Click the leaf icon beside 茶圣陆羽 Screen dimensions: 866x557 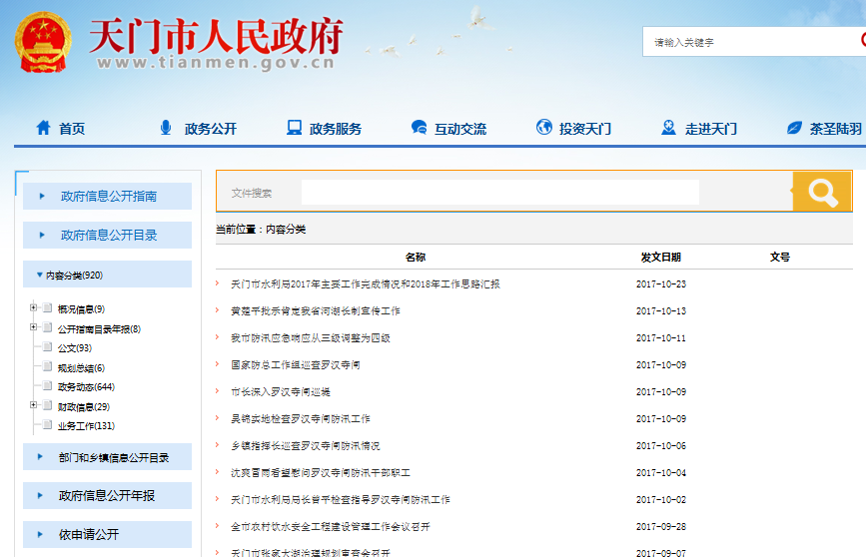coord(795,128)
